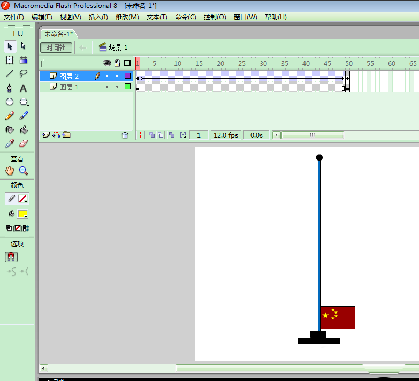Toggle the Snap to Objects magnet
419x381 pixels.
pyautogui.click(x=11, y=257)
